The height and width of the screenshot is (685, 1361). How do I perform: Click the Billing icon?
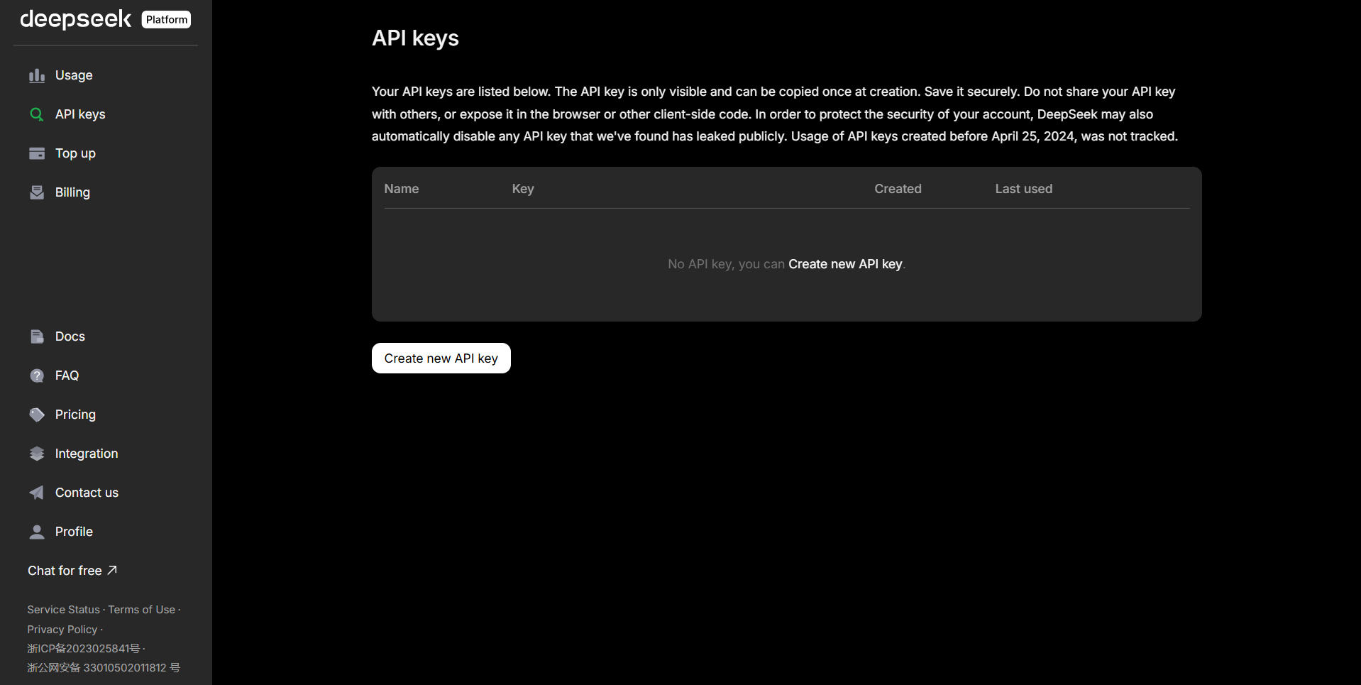[x=37, y=192]
